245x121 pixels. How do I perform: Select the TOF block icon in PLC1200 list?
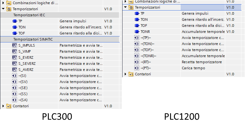coord(137,26)
